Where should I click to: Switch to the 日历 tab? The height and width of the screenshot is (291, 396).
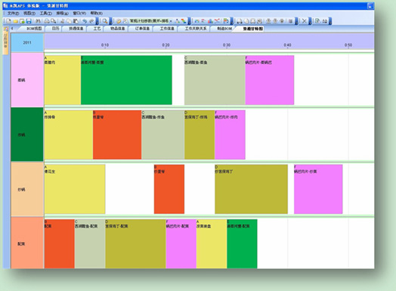coord(56,29)
